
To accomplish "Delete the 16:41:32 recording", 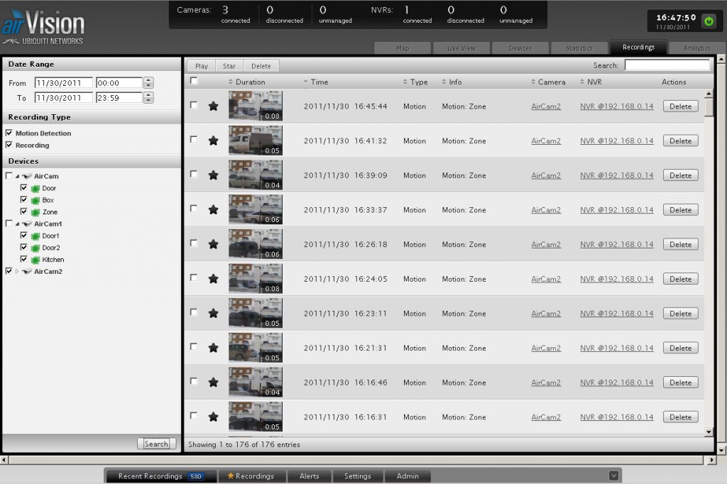I will click(x=680, y=141).
